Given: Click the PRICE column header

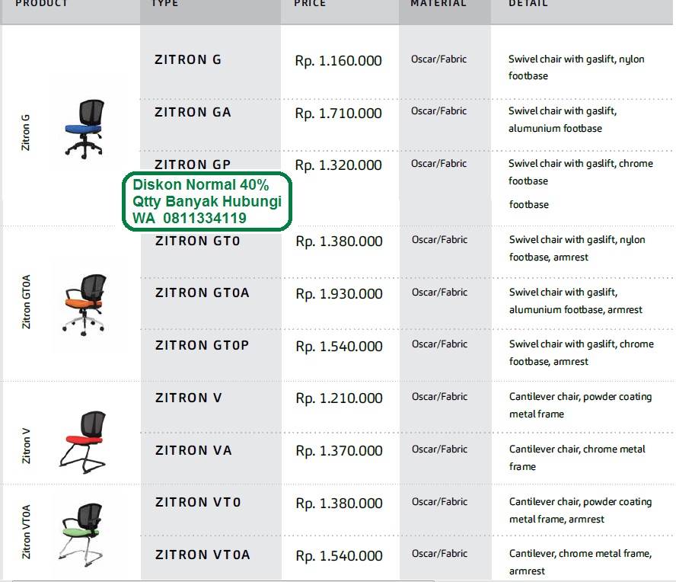Looking at the screenshot, I should pyautogui.click(x=310, y=5).
